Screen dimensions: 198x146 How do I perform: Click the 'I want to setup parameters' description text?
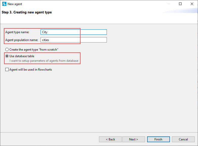[x=44, y=61]
